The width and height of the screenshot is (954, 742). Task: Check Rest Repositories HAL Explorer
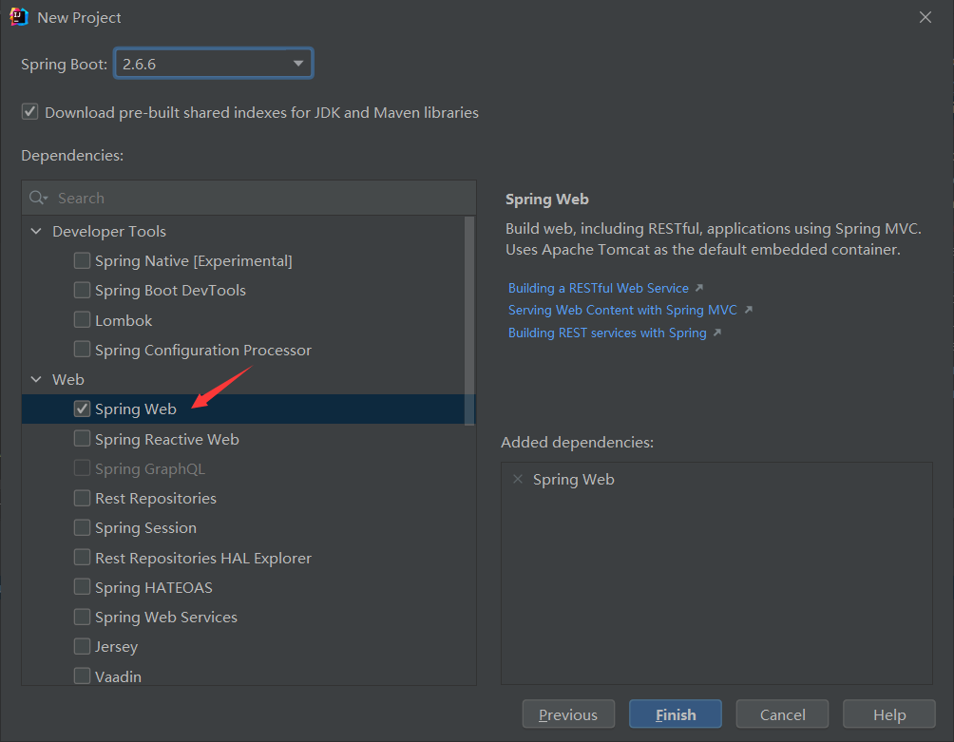82,557
